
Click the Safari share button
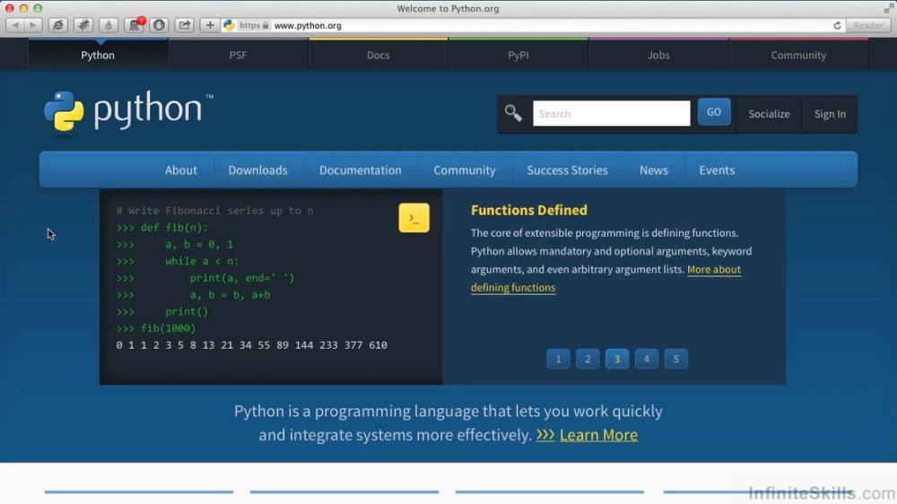(184, 25)
